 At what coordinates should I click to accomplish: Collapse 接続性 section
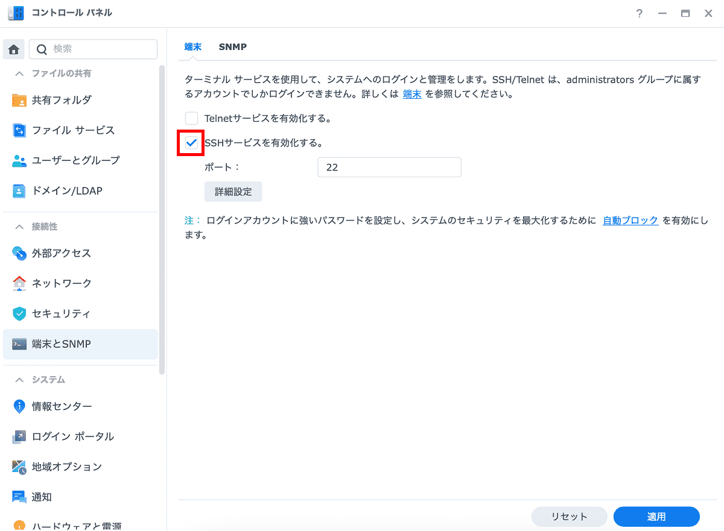pyautogui.click(x=19, y=227)
